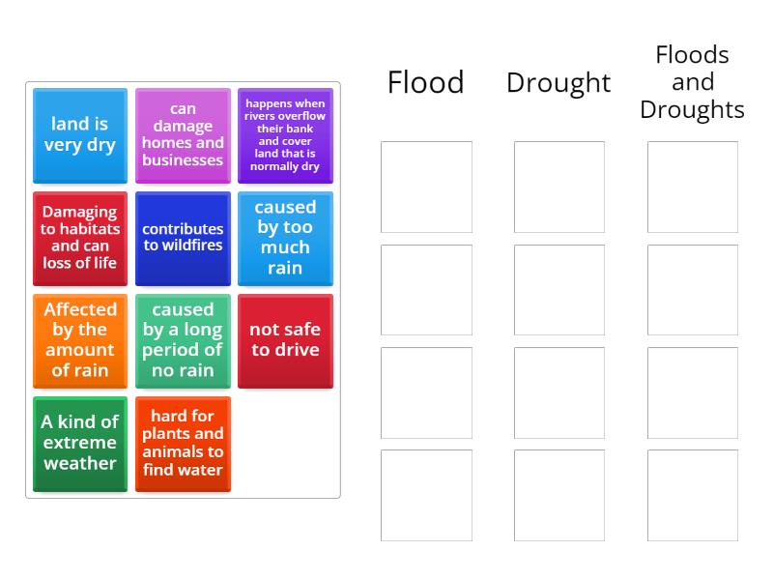Choose the bottom box under Drought
Image resolution: width=773 pixels, height=580 pixels.
559,495
